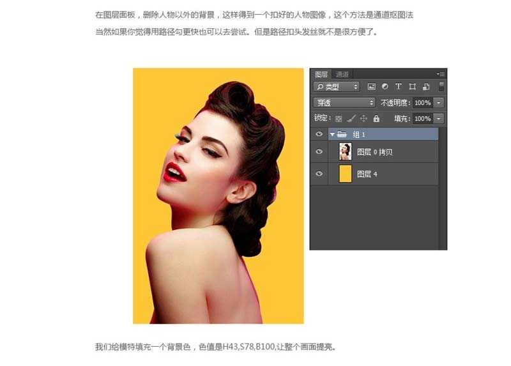
Task: Click the shape layer filter icon
Action: tap(413, 86)
